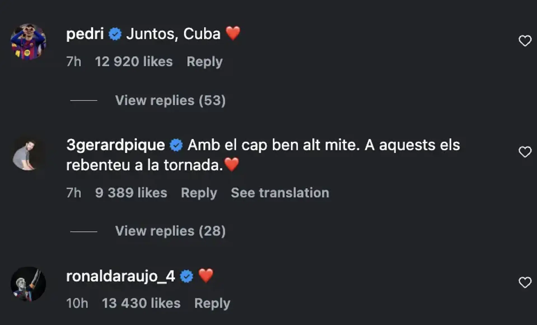Reply to pedri's comment
This screenshot has width=537, height=325.
205,62
